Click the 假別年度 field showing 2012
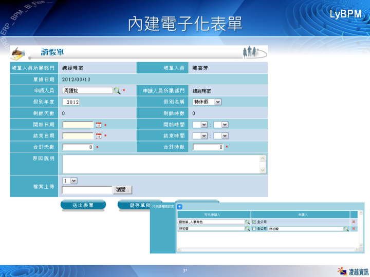The image size is (370, 277). click(71, 102)
